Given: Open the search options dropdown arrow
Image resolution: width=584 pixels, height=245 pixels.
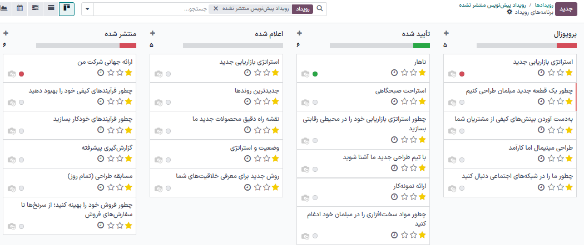Looking at the screenshot, I should (88, 9).
